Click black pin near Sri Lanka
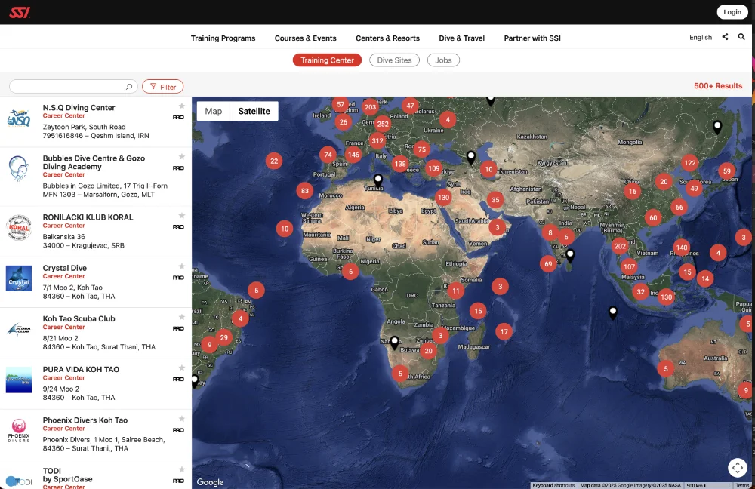The width and height of the screenshot is (755, 489). coord(570,256)
